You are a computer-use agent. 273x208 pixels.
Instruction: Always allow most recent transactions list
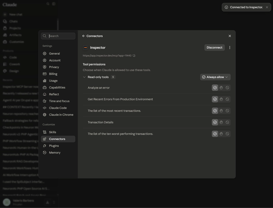215,111
